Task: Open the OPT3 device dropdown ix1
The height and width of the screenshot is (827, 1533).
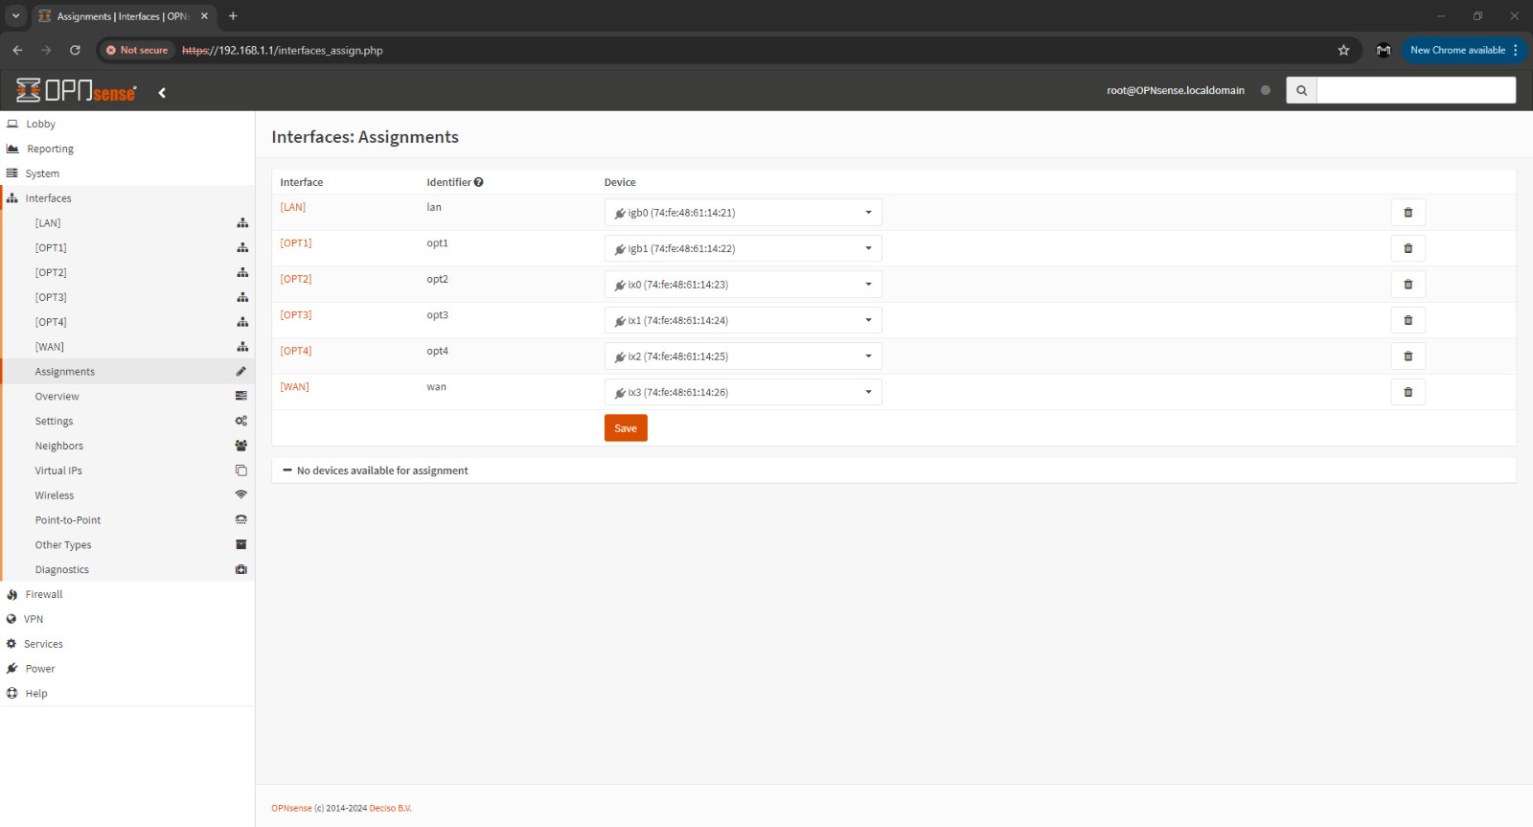Action: [743, 320]
